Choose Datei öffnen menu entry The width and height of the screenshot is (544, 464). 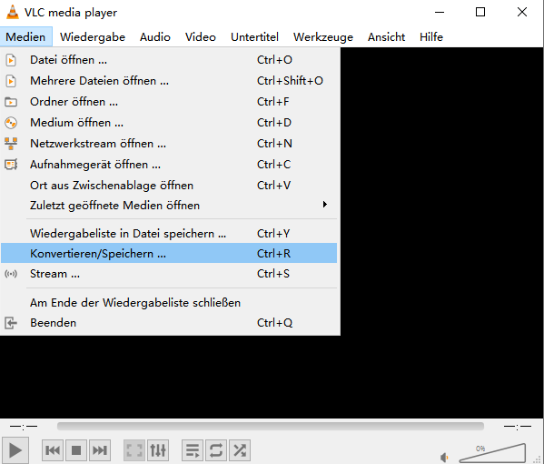(169, 60)
